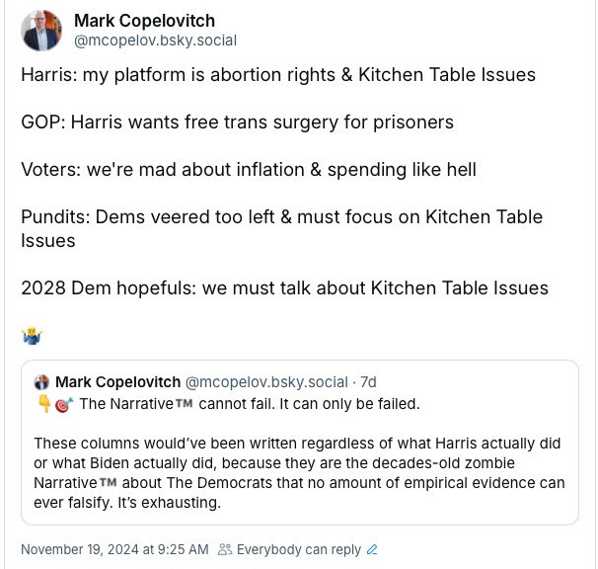Click the small avatar in quoted post
The height and width of the screenshot is (569, 598).
[41, 382]
